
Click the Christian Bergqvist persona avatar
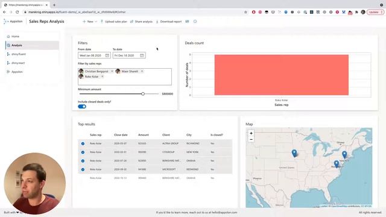click(81, 71)
